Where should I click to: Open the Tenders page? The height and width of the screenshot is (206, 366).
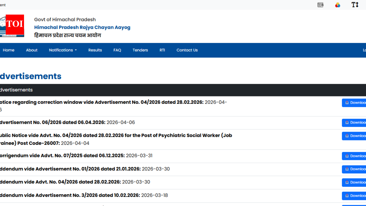pyautogui.click(x=140, y=50)
